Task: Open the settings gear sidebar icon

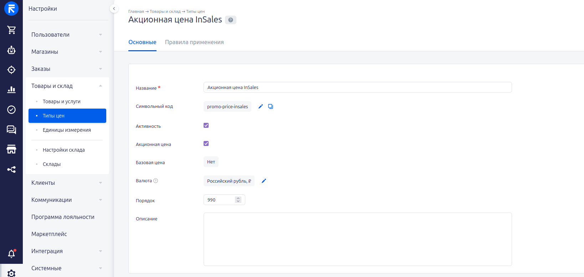Action: 11,273
